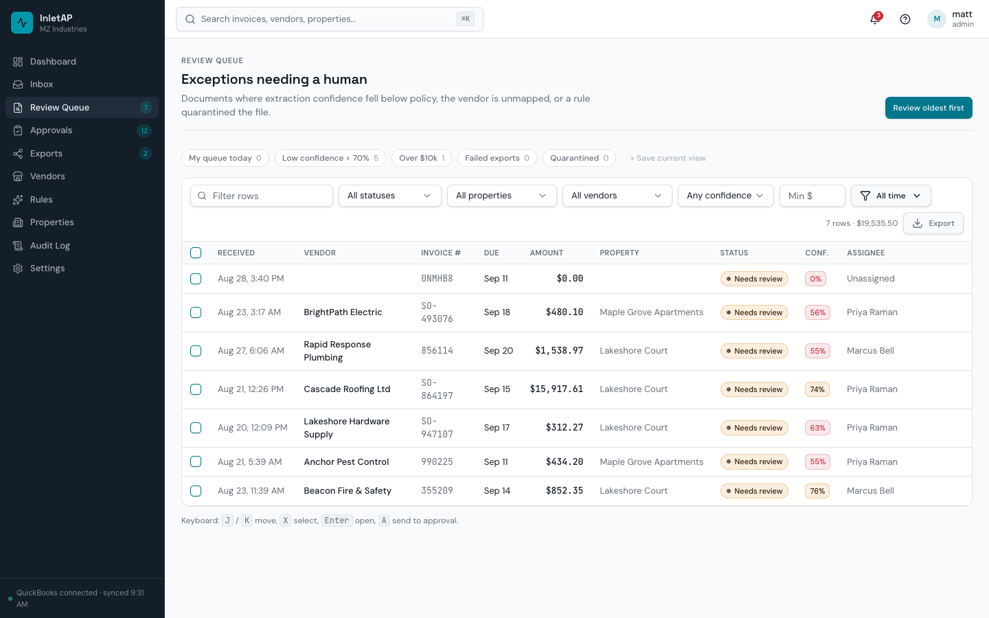Focus the Min $ amount field

[x=812, y=196]
